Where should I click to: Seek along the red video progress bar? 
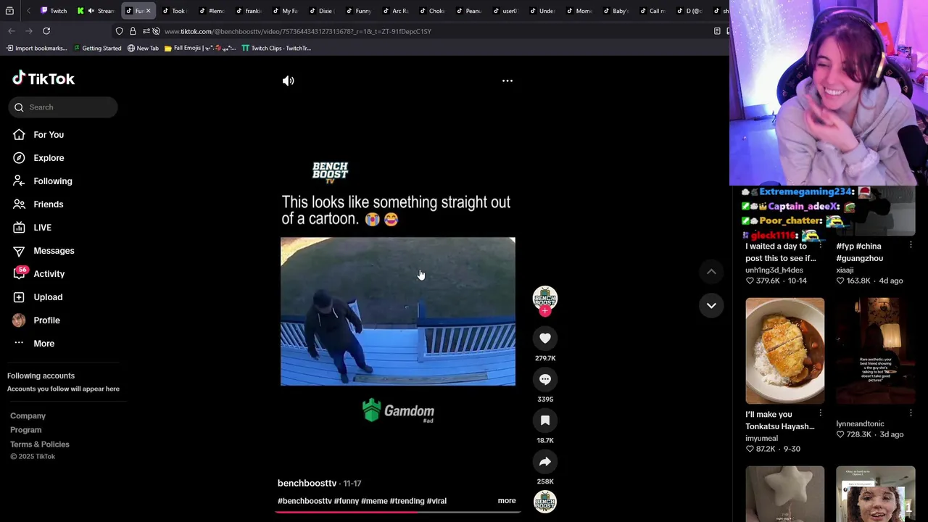click(x=398, y=512)
